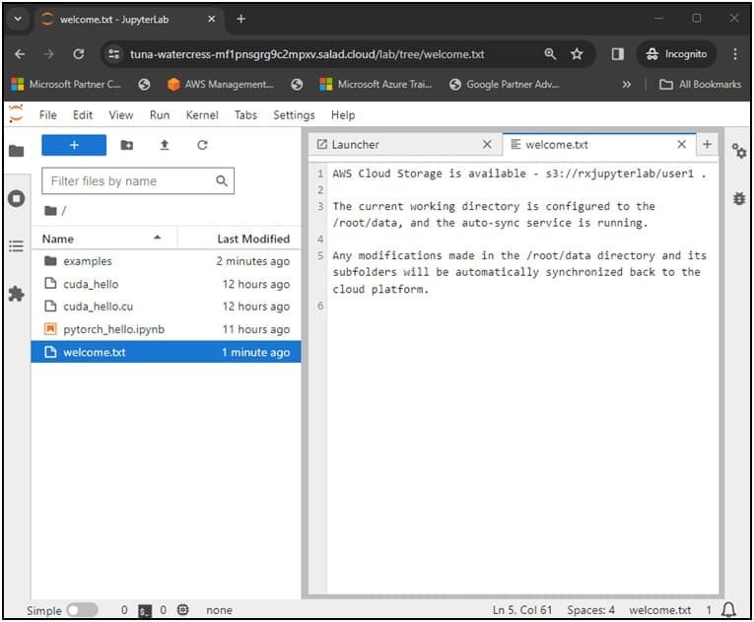The image size is (754, 622).
Task: Open the View menu
Action: [120, 115]
